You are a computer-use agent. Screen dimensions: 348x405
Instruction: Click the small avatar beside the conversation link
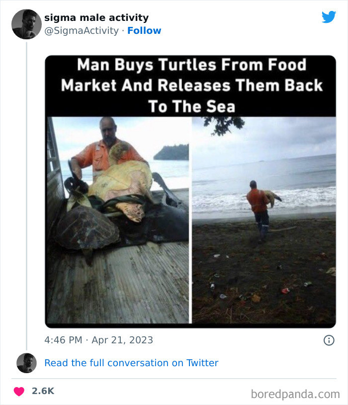click(x=25, y=363)
